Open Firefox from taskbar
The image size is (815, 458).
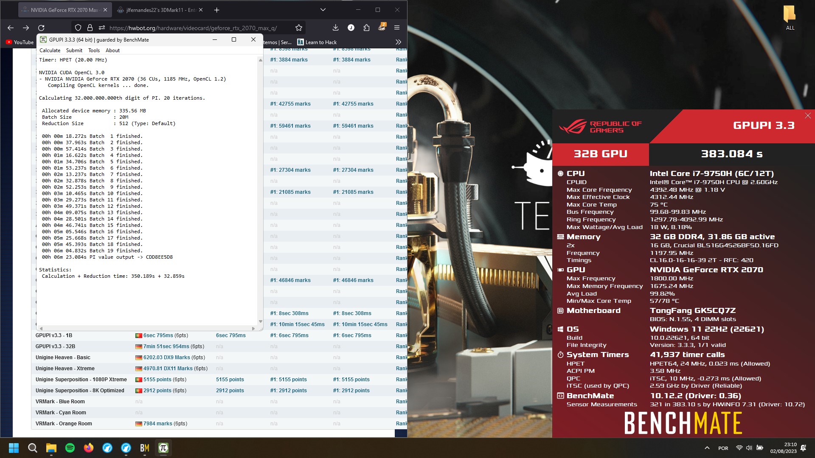(x=89, y=448)
